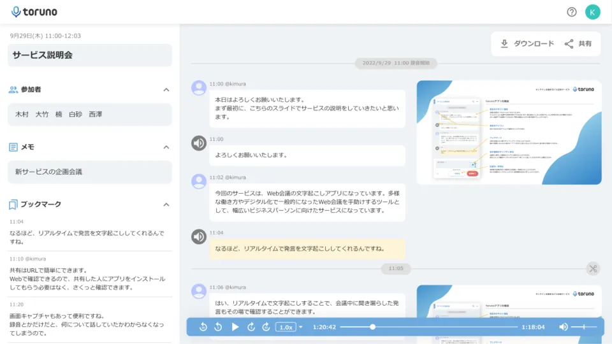Skip forward 5 seconds in the player
The image size is (612, 344).
251,327
